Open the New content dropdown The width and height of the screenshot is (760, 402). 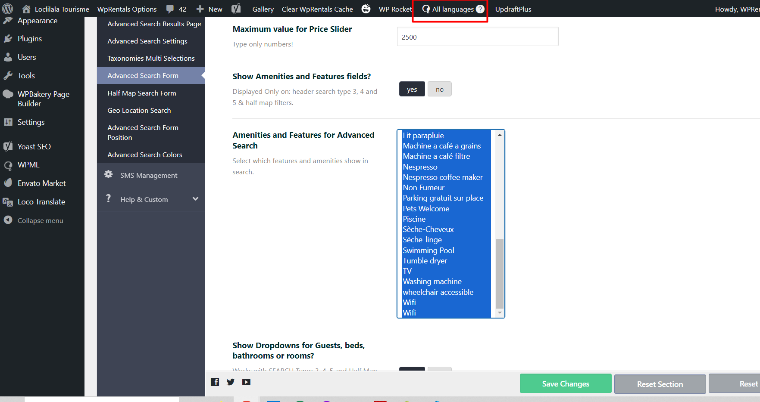(210, 9)
